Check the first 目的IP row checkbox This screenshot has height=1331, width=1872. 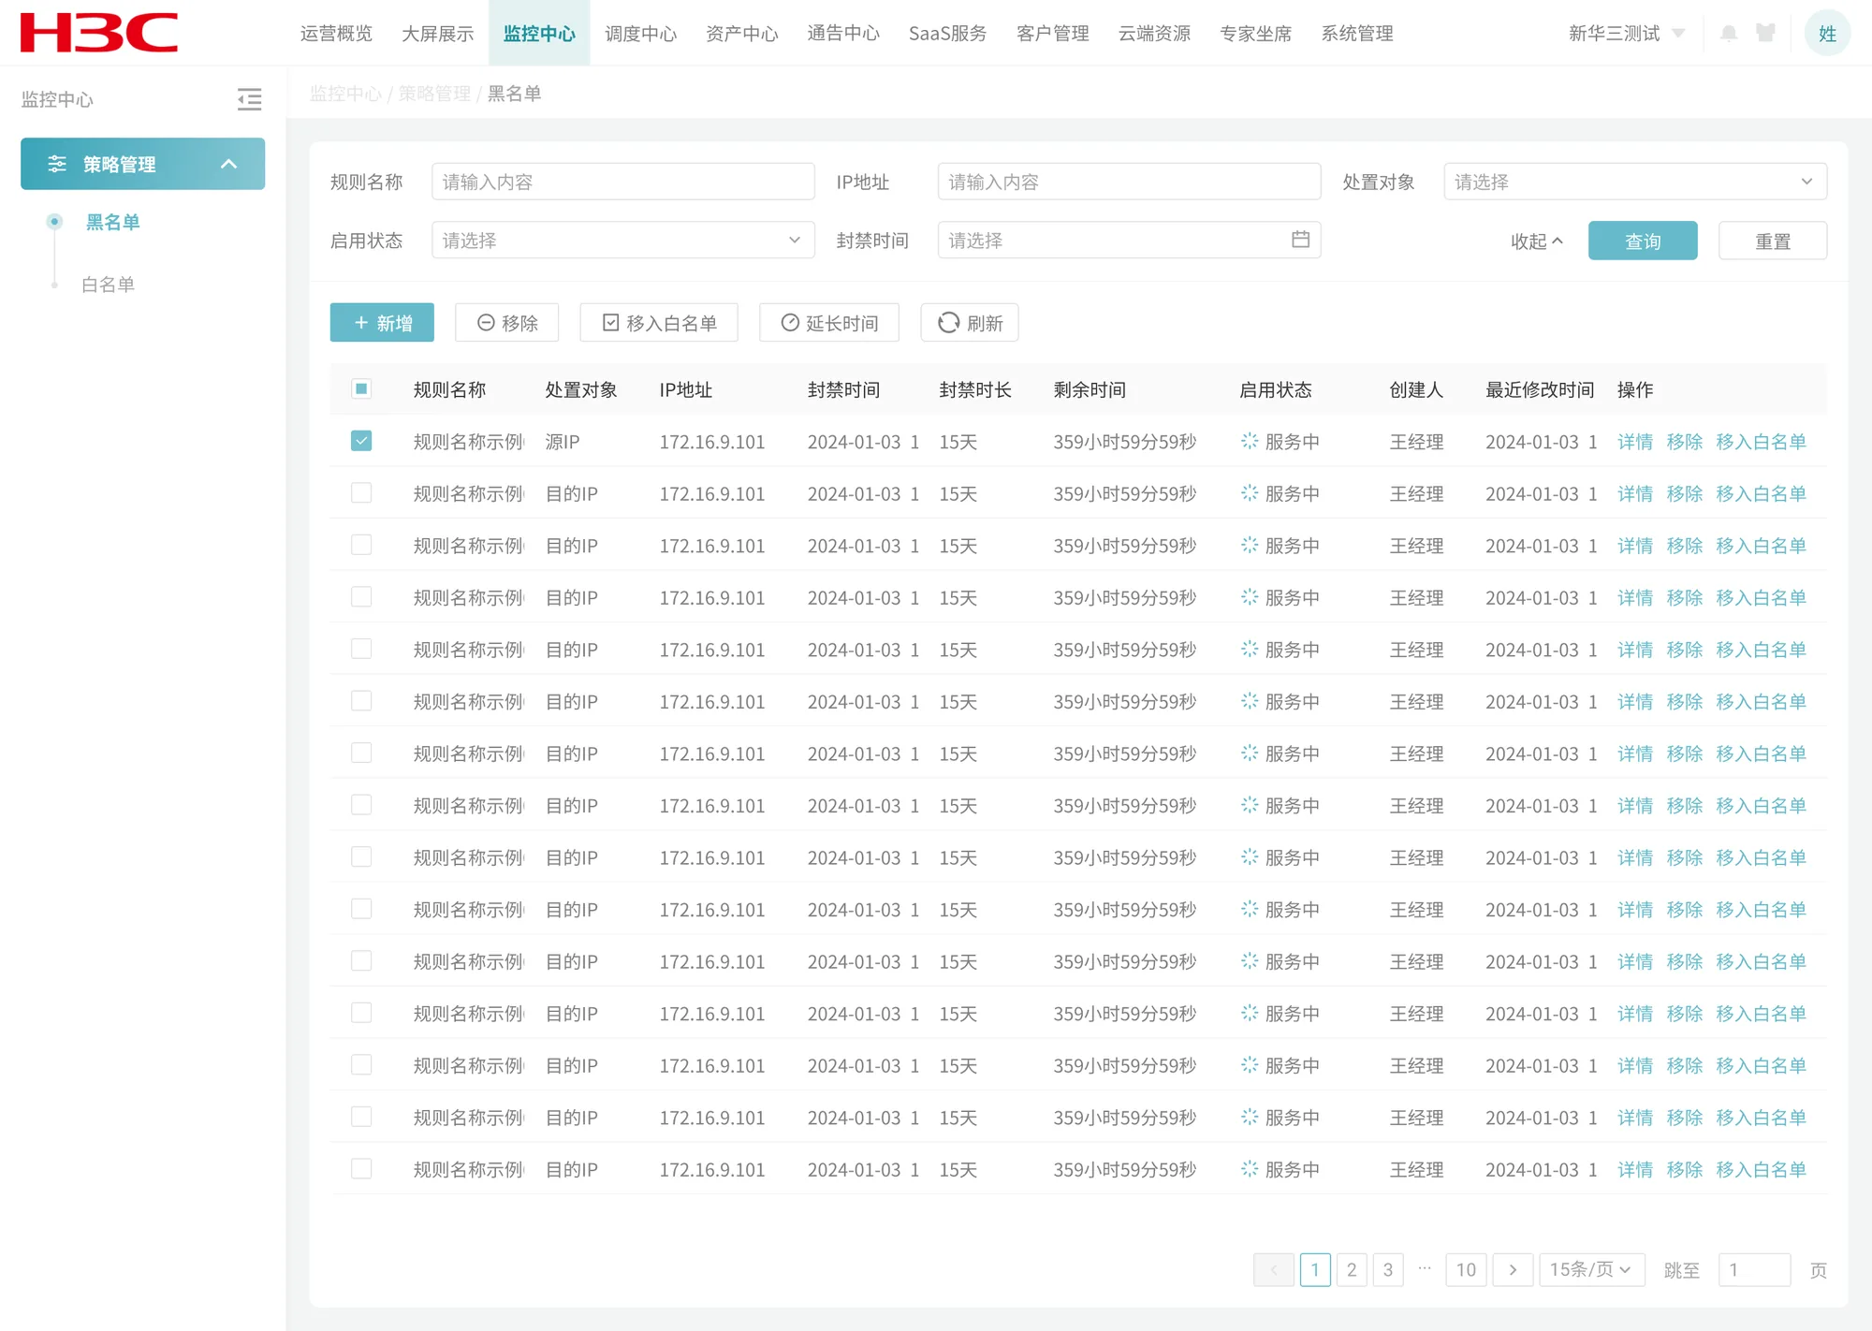click(361, 492)
